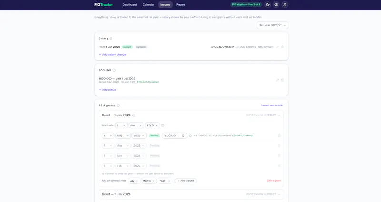The height and width of the screenshot is (202, 381).
Task: Click Add salary change link
Action: pos(112,55)
